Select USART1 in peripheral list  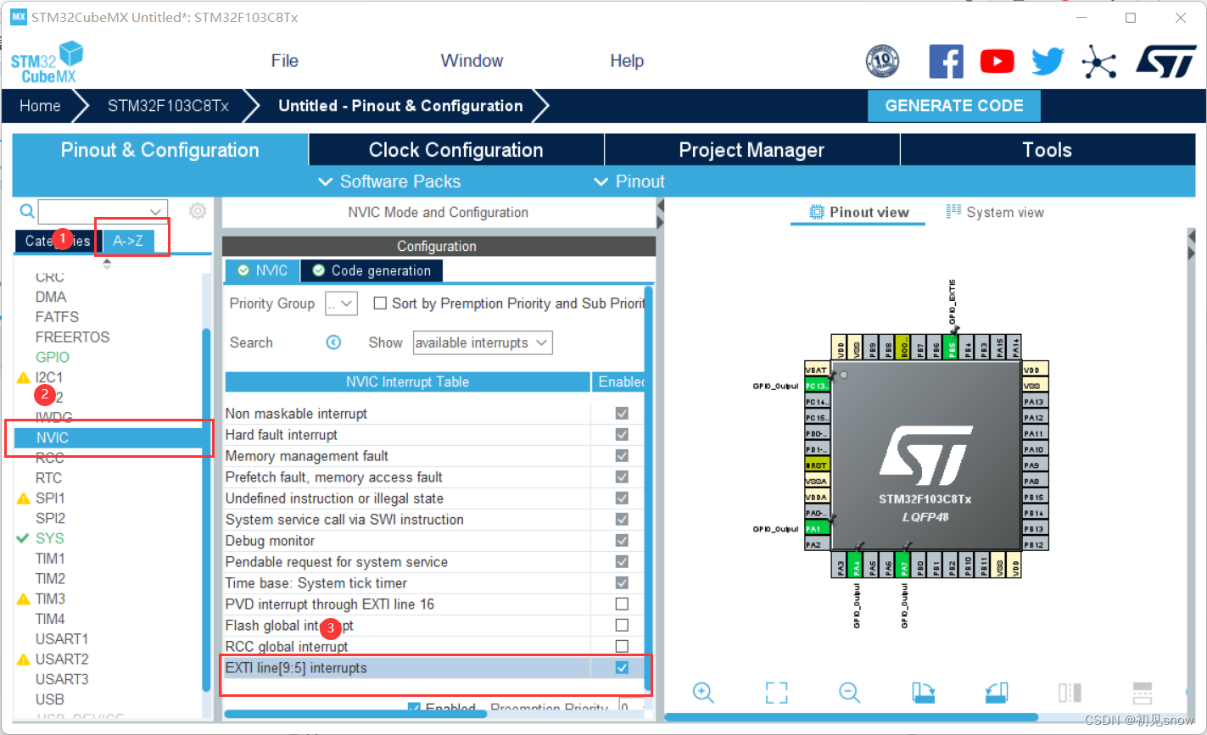pos(62,638)
